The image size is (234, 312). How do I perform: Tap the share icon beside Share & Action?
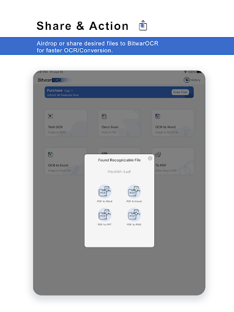[143, 26]
